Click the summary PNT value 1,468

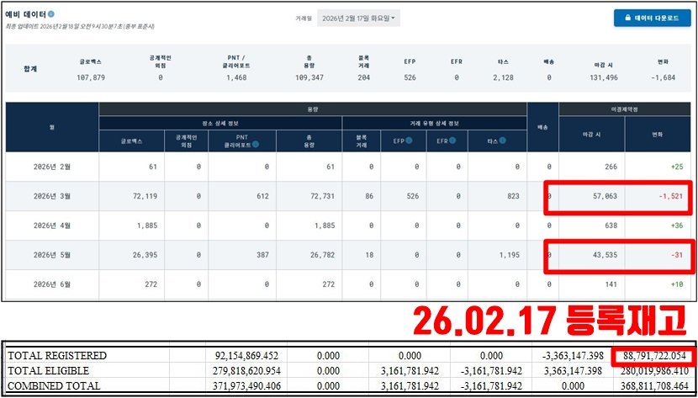pyautogui.click(x=235, y=77)
